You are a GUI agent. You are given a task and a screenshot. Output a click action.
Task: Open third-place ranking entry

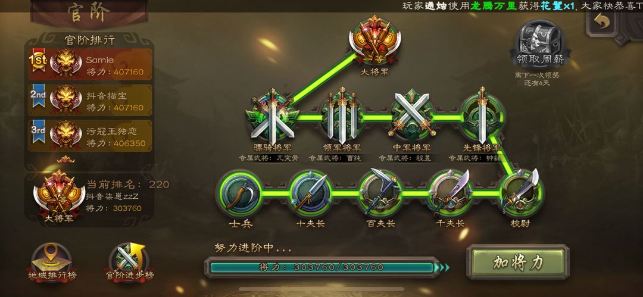[x=90, y=135]
